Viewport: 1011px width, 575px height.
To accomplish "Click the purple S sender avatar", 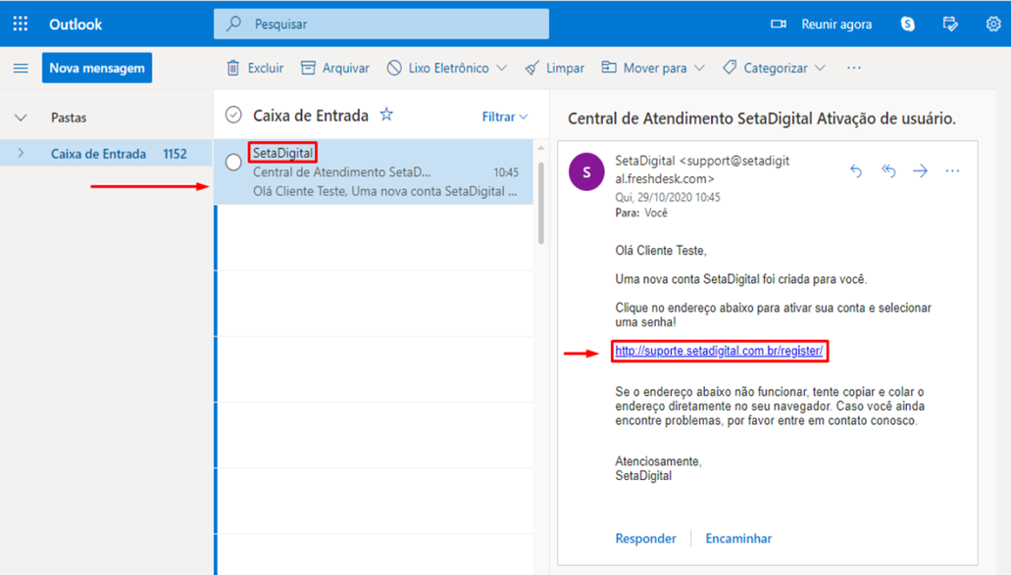I will (586, 172).
